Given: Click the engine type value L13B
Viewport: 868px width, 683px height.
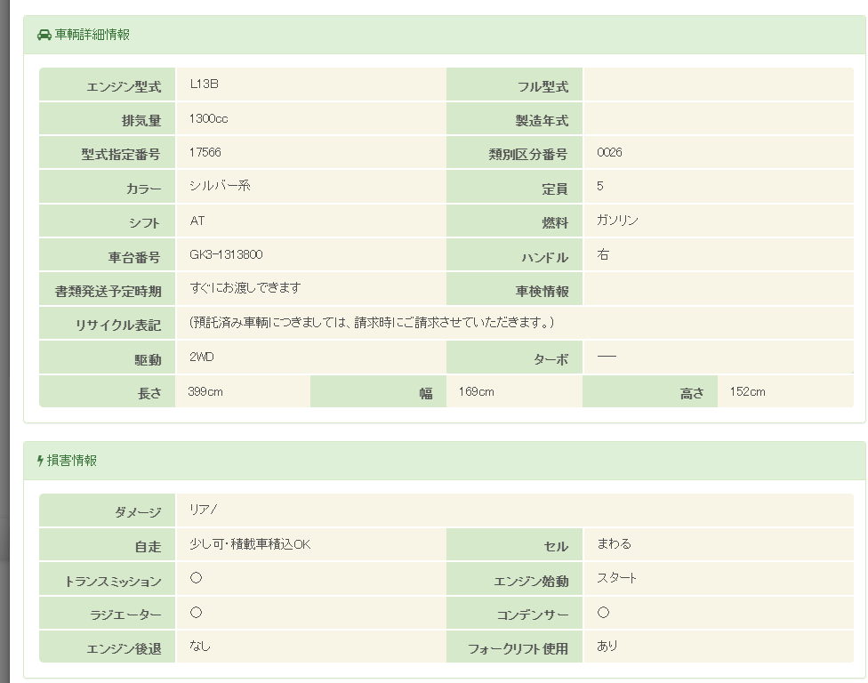Looking at the screenshot, I should (x=204, y=84).
